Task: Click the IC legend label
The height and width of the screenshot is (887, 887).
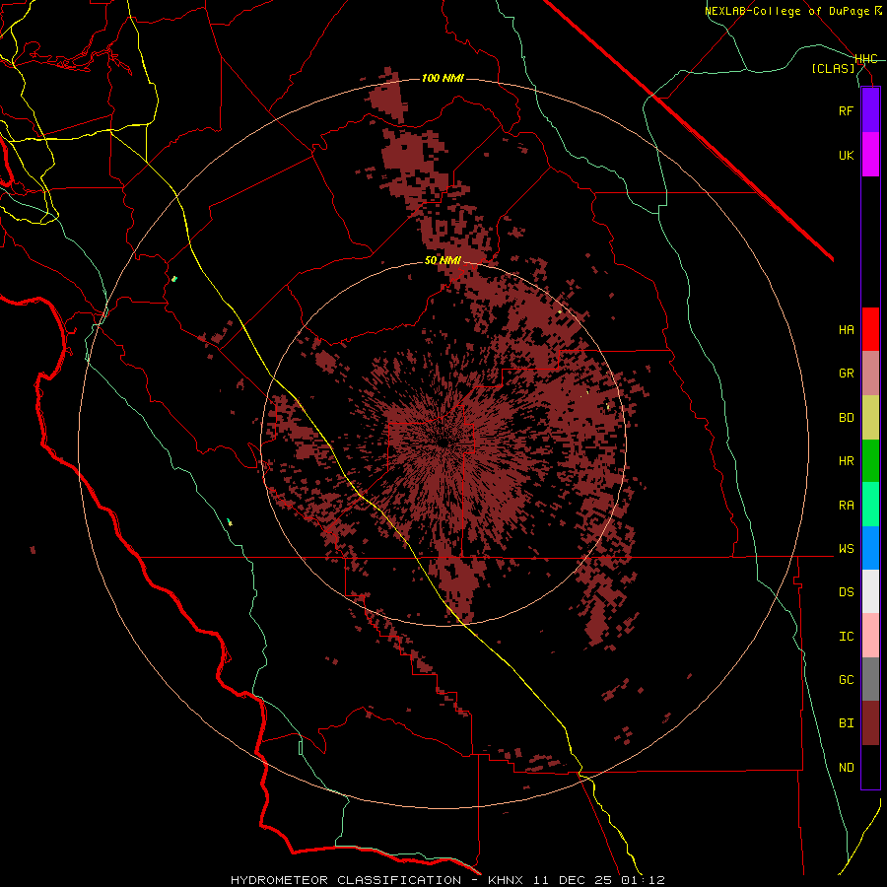Action: 847,636
